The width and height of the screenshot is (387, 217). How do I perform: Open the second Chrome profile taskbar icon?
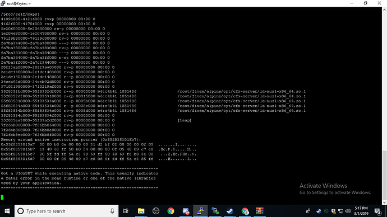(245, 211)
